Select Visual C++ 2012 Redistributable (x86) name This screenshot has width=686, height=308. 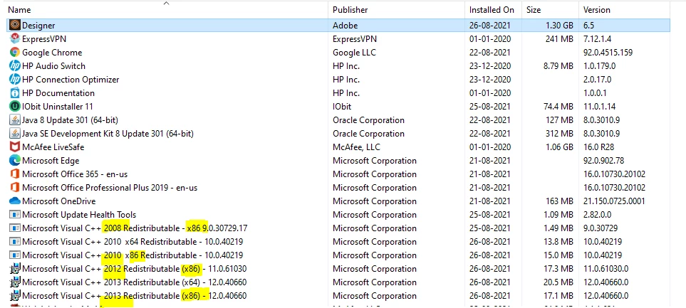[x=135, y=269]
